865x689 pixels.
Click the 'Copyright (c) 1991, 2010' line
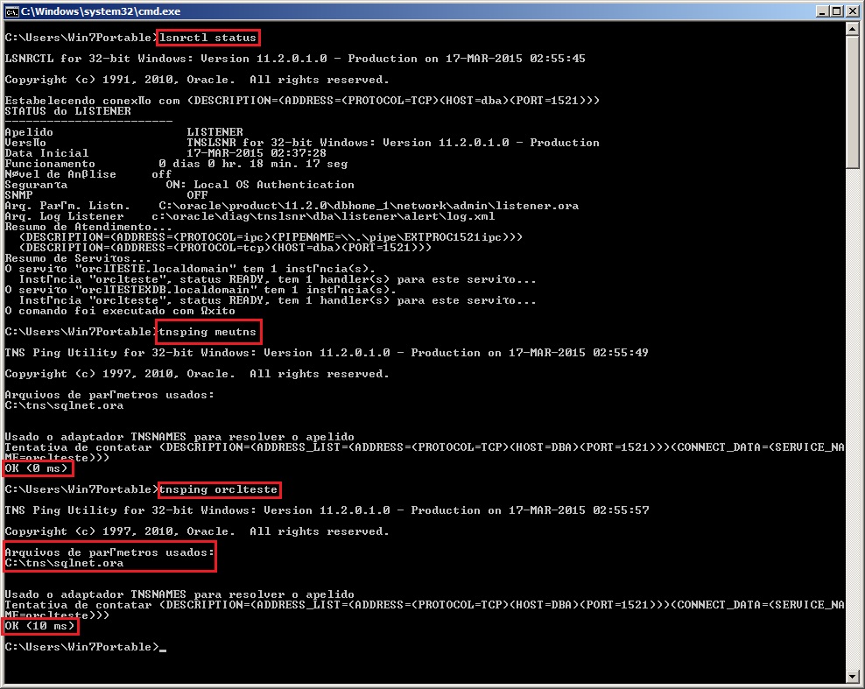[197, 80]
